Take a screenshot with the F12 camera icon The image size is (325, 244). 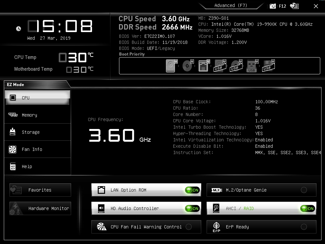pyautogui.click(x=272, y=6)
